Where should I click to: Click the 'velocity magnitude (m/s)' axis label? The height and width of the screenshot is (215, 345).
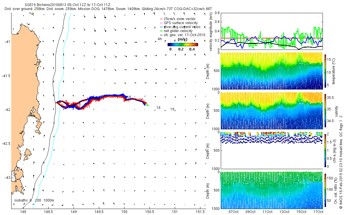[211, 31]
